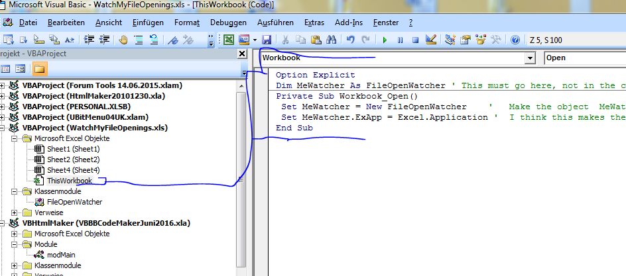Click View Object in the project panel
This screenshot has height=276, width=626.
(21, 69)
